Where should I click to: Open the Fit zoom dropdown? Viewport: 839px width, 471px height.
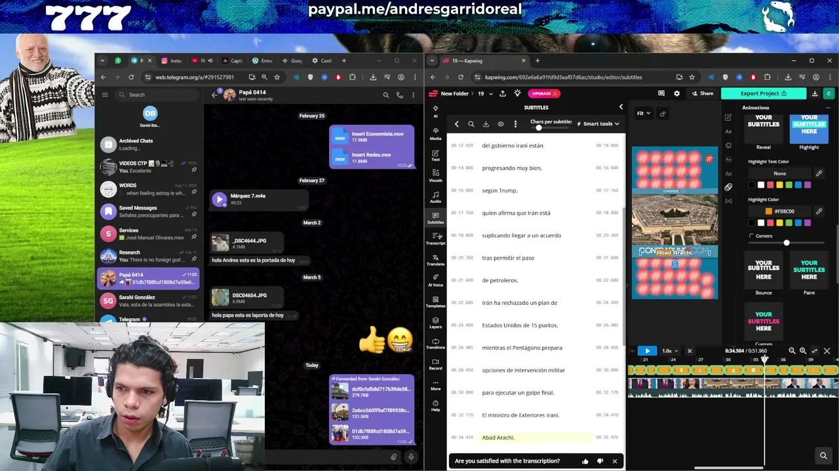tap(644, 113)
